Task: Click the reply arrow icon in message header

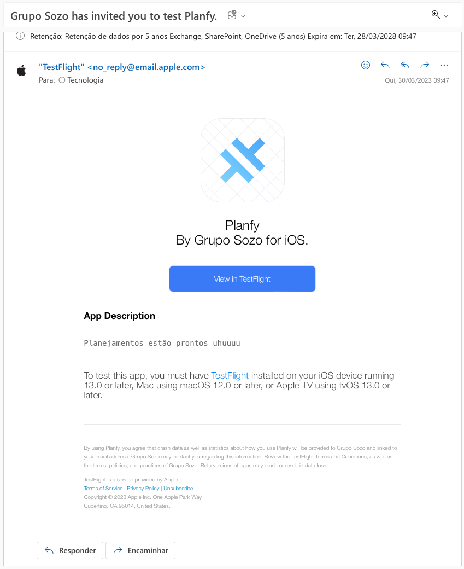Action: click(x=385, y=65)
